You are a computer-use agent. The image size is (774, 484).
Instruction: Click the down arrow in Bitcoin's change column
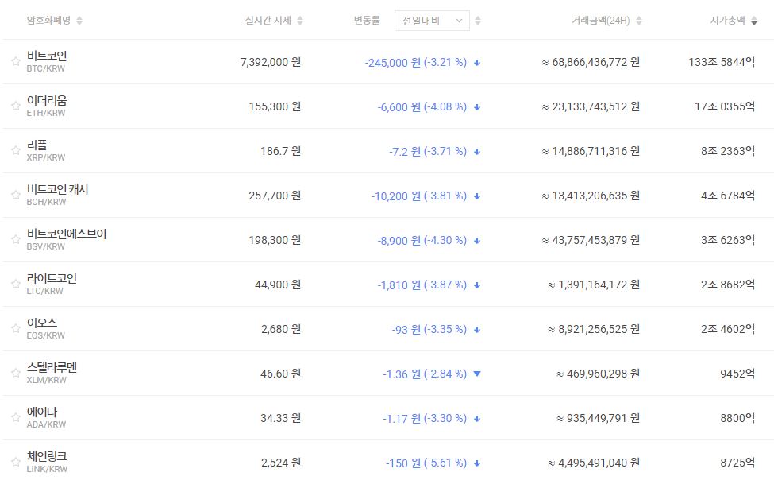coord(477,62)
